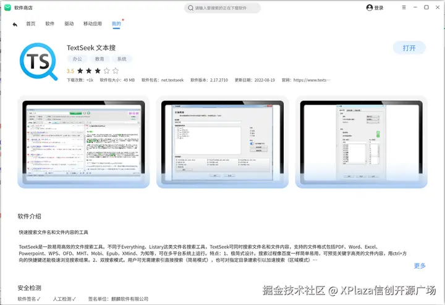This screenshot has width=445, height=305.
Task: Click the fifth empty rating star
Action: (x=116, y=71)
